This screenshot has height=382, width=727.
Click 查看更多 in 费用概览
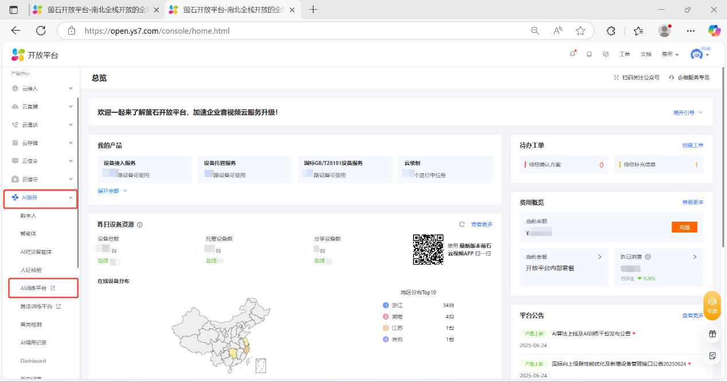click(693, 202)
